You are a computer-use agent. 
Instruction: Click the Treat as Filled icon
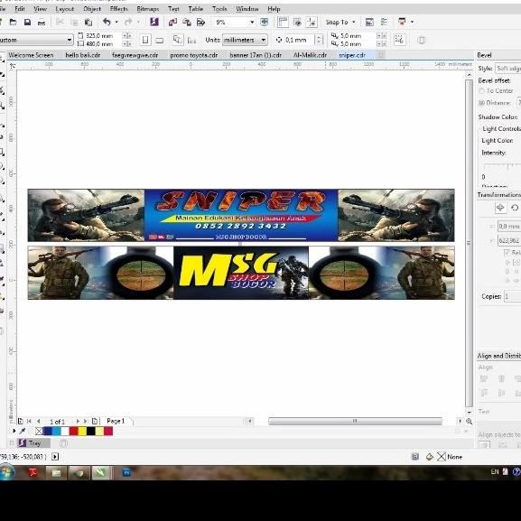pyautogui.click(x=422, y=41)
